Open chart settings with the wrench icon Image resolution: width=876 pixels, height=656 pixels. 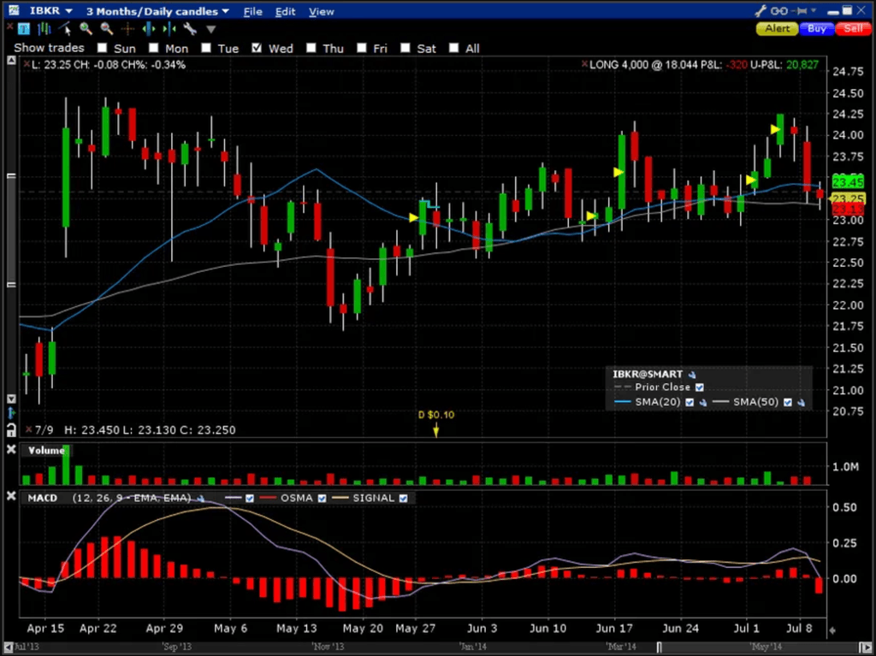[189, 28]
